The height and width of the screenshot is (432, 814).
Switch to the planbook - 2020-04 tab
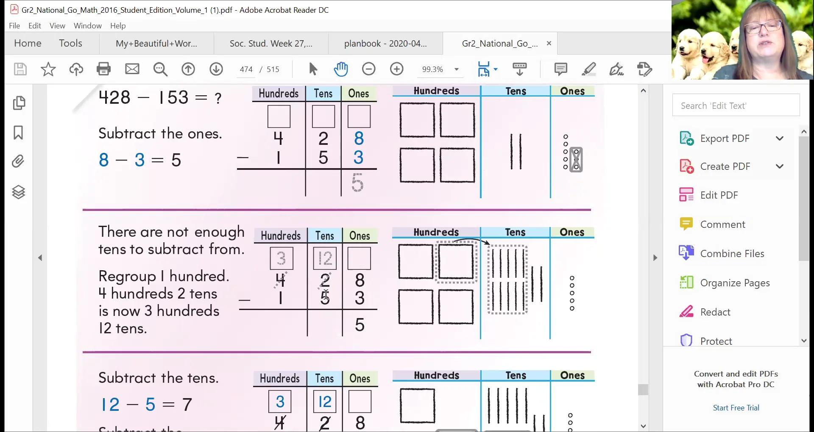(x=385, y=44)
